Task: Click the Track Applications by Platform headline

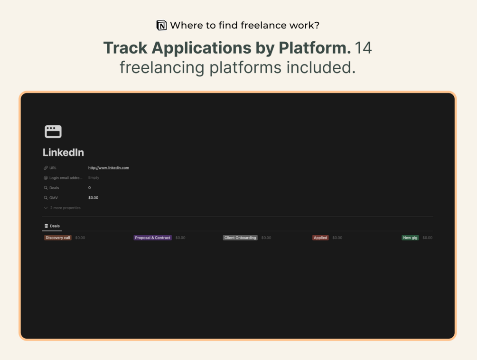Action: pos(227,48)
